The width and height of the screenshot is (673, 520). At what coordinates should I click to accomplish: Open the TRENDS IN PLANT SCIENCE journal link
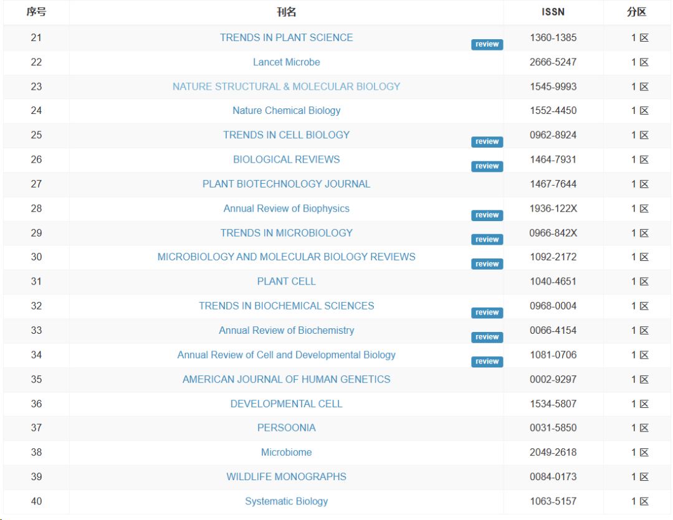(x=286, y=38)
